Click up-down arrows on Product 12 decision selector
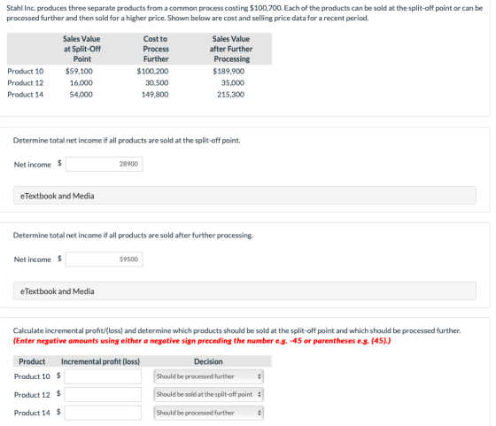This screenshot has width=496, height=426. point(259,394)
